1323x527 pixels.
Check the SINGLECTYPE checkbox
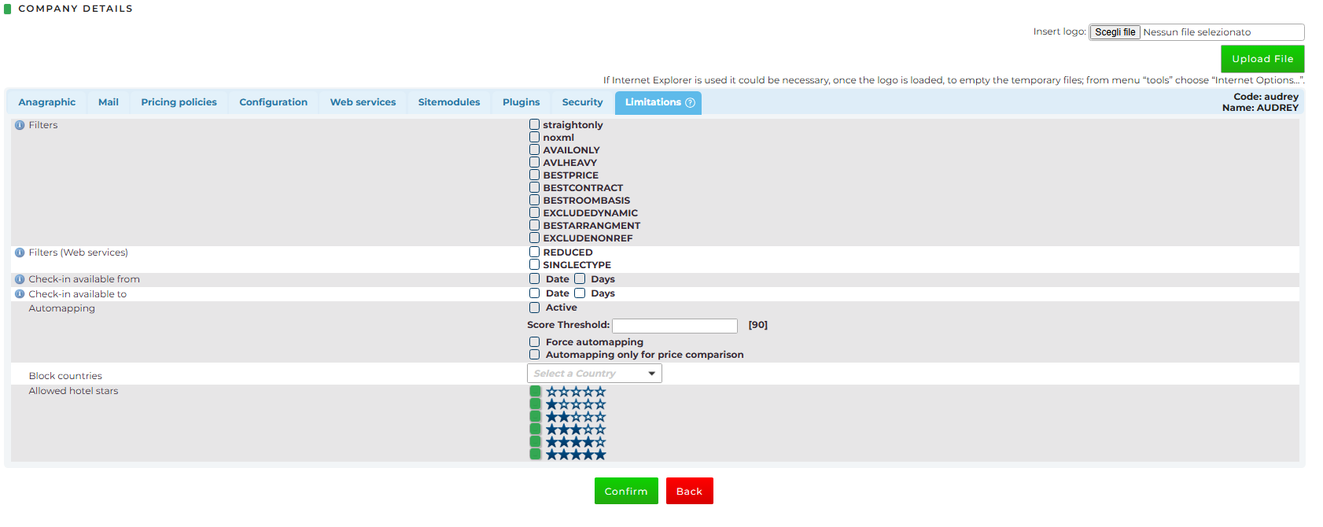[535, 264]
